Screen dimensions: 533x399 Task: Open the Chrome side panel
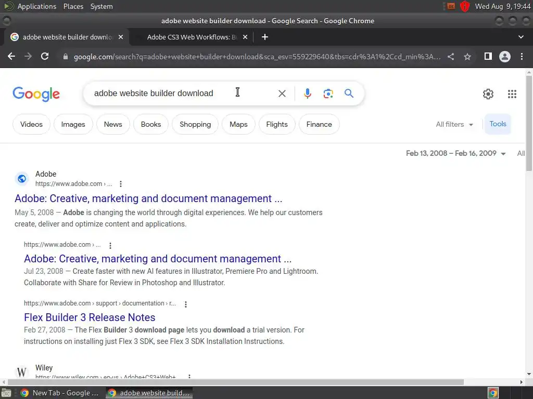coord(488,56)
